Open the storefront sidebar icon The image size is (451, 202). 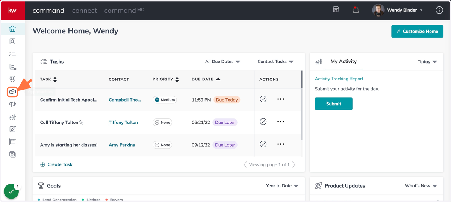[12, 142]
